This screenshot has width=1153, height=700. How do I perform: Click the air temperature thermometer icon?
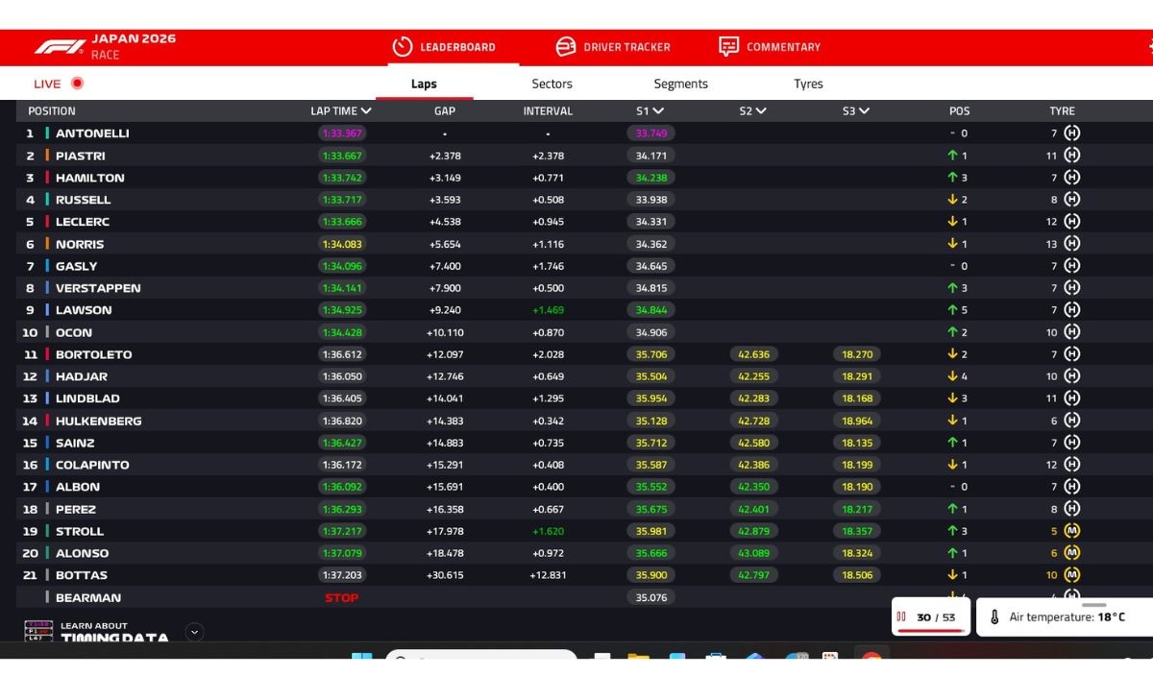[994, 617]
